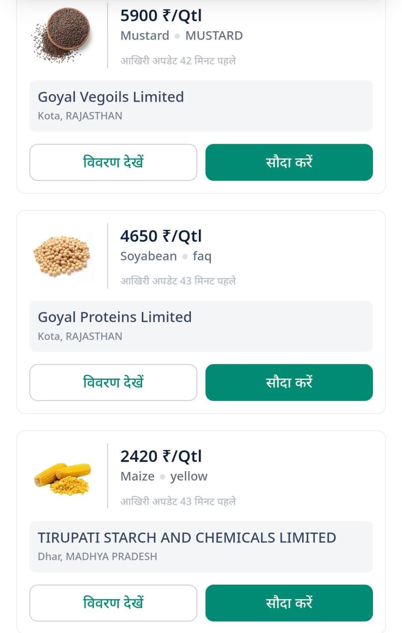Make a deal on the 5900 ₹/Qtl mustard
Viewport: 402px width, 633px height.
click(x=289, y=162)
